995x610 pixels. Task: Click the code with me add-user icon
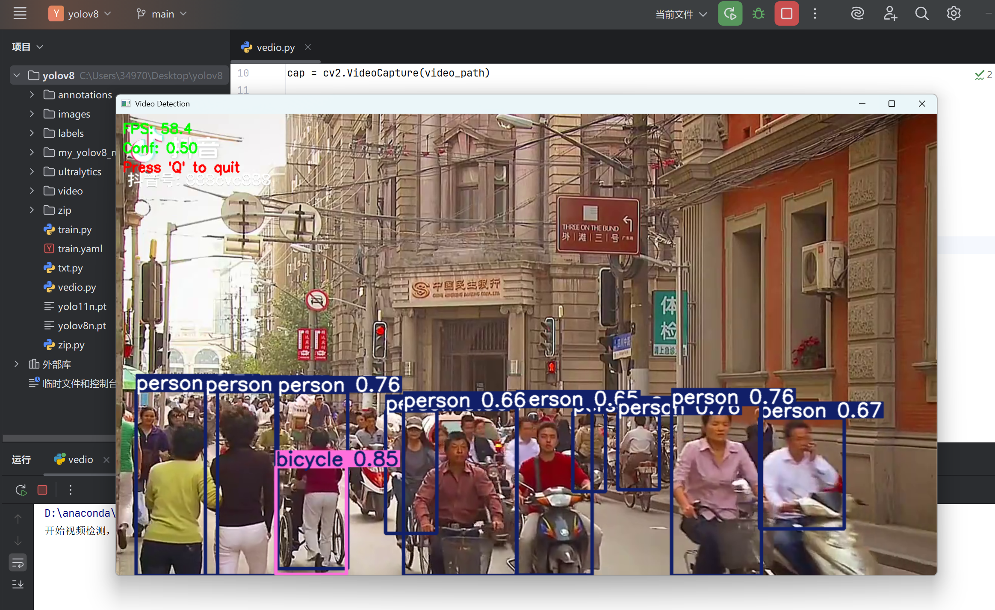(890, 14)
